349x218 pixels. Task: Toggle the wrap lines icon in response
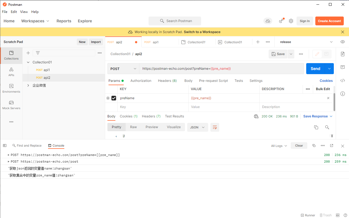pos(215,127)
